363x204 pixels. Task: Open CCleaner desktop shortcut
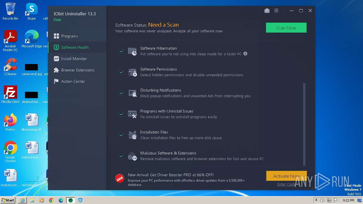[10, 67]
